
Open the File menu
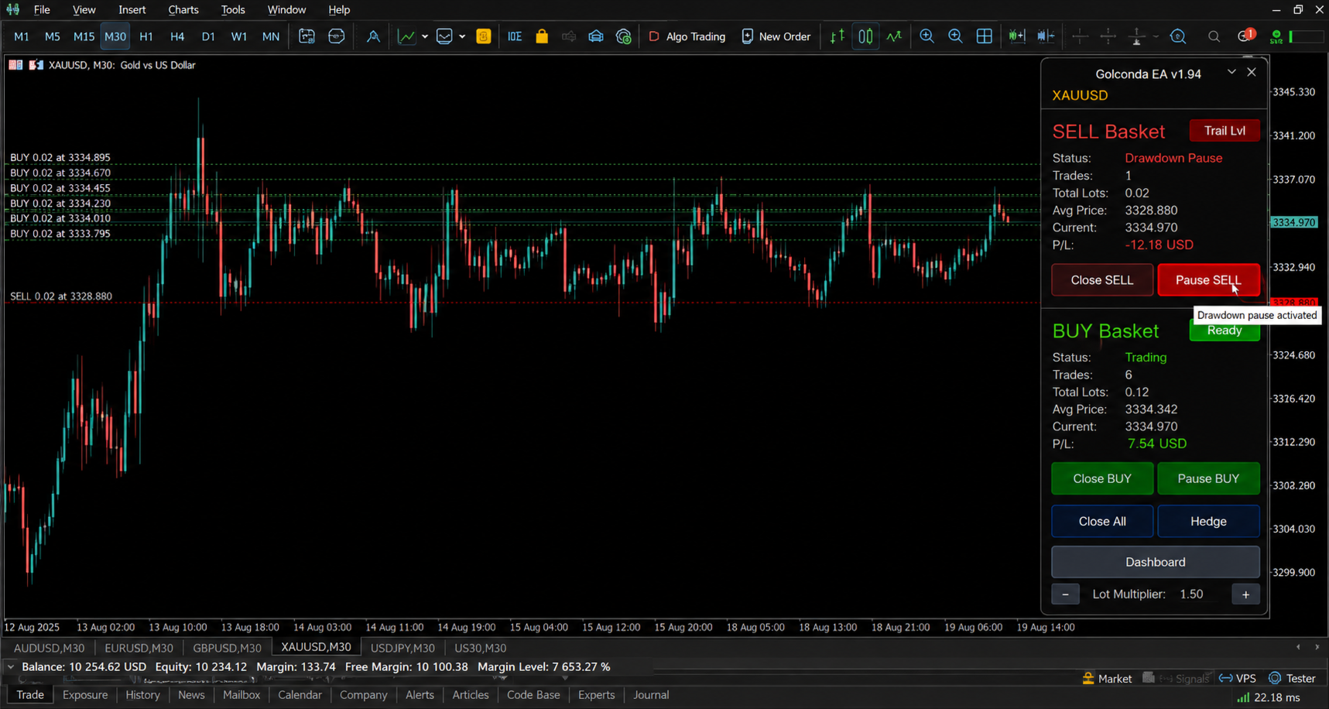pos(42,10)
